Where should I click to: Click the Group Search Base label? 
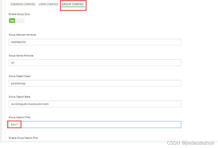pos(20,97)
